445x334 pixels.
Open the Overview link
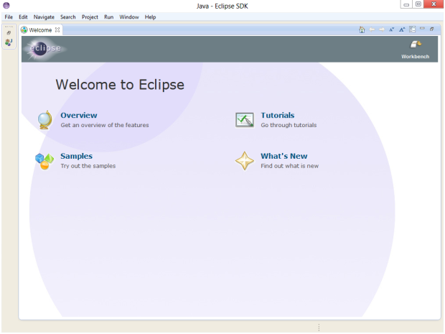pos(79,116)
